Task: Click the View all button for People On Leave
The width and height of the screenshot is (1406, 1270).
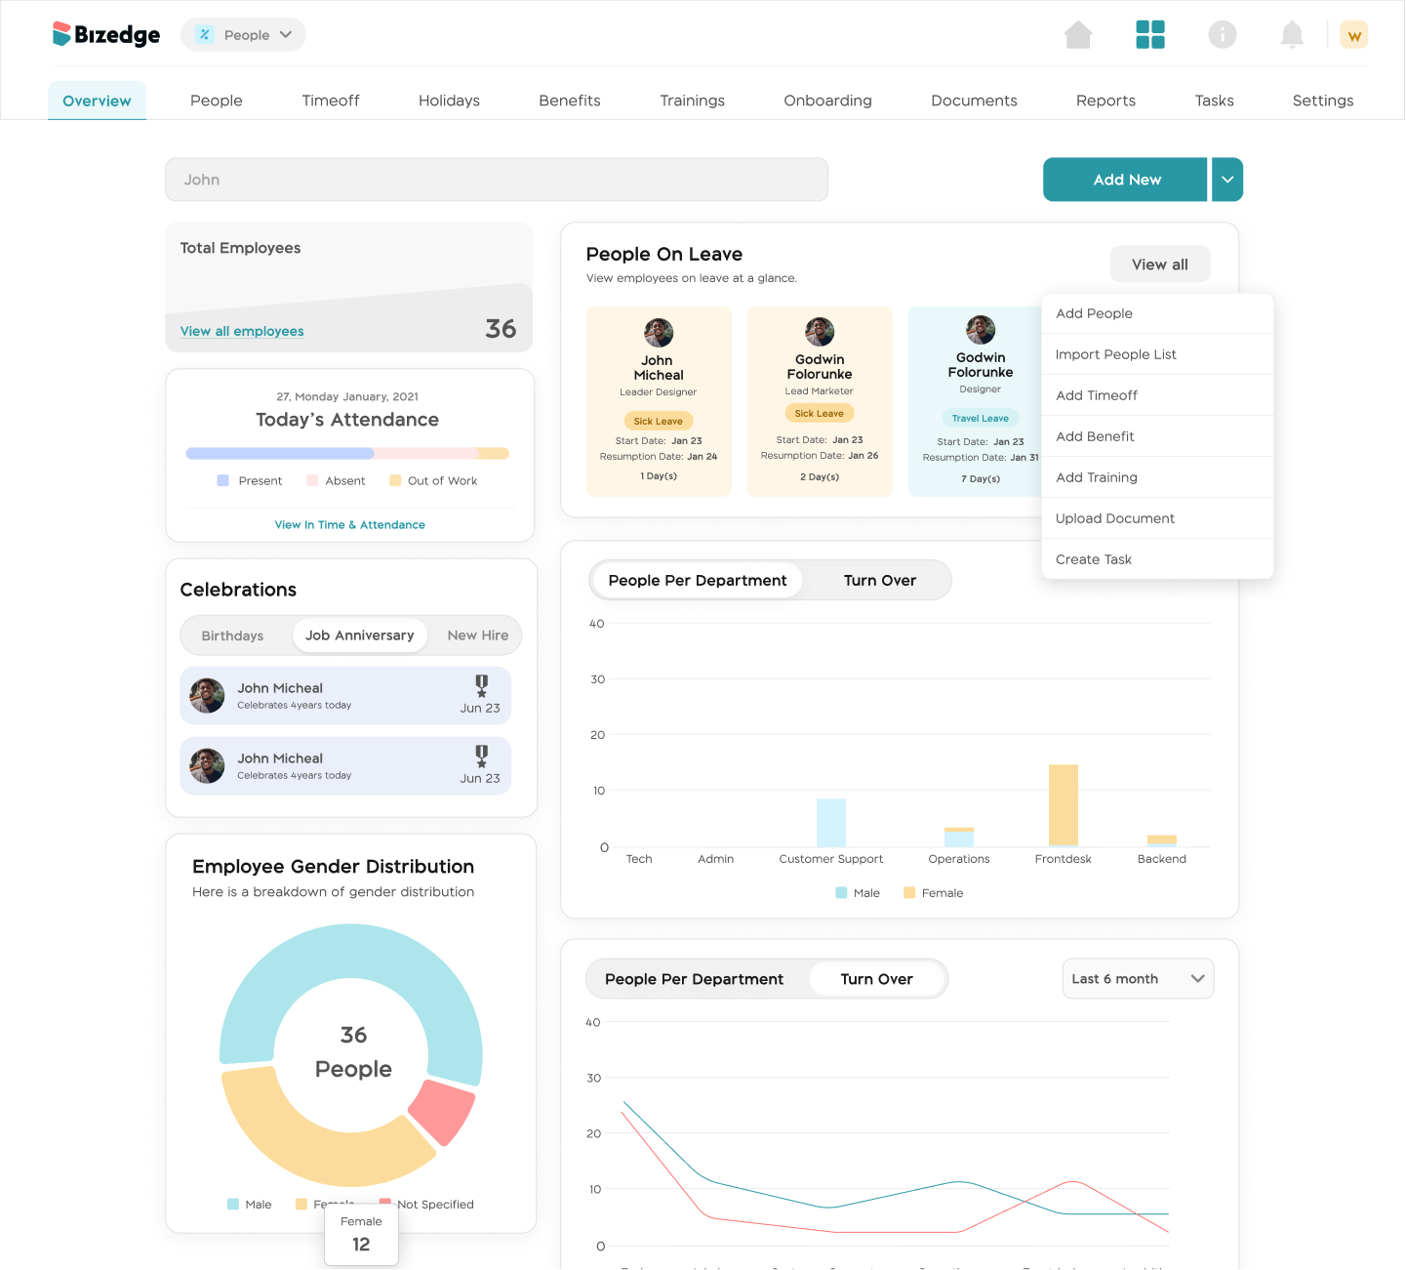Action: point(1160,264)
